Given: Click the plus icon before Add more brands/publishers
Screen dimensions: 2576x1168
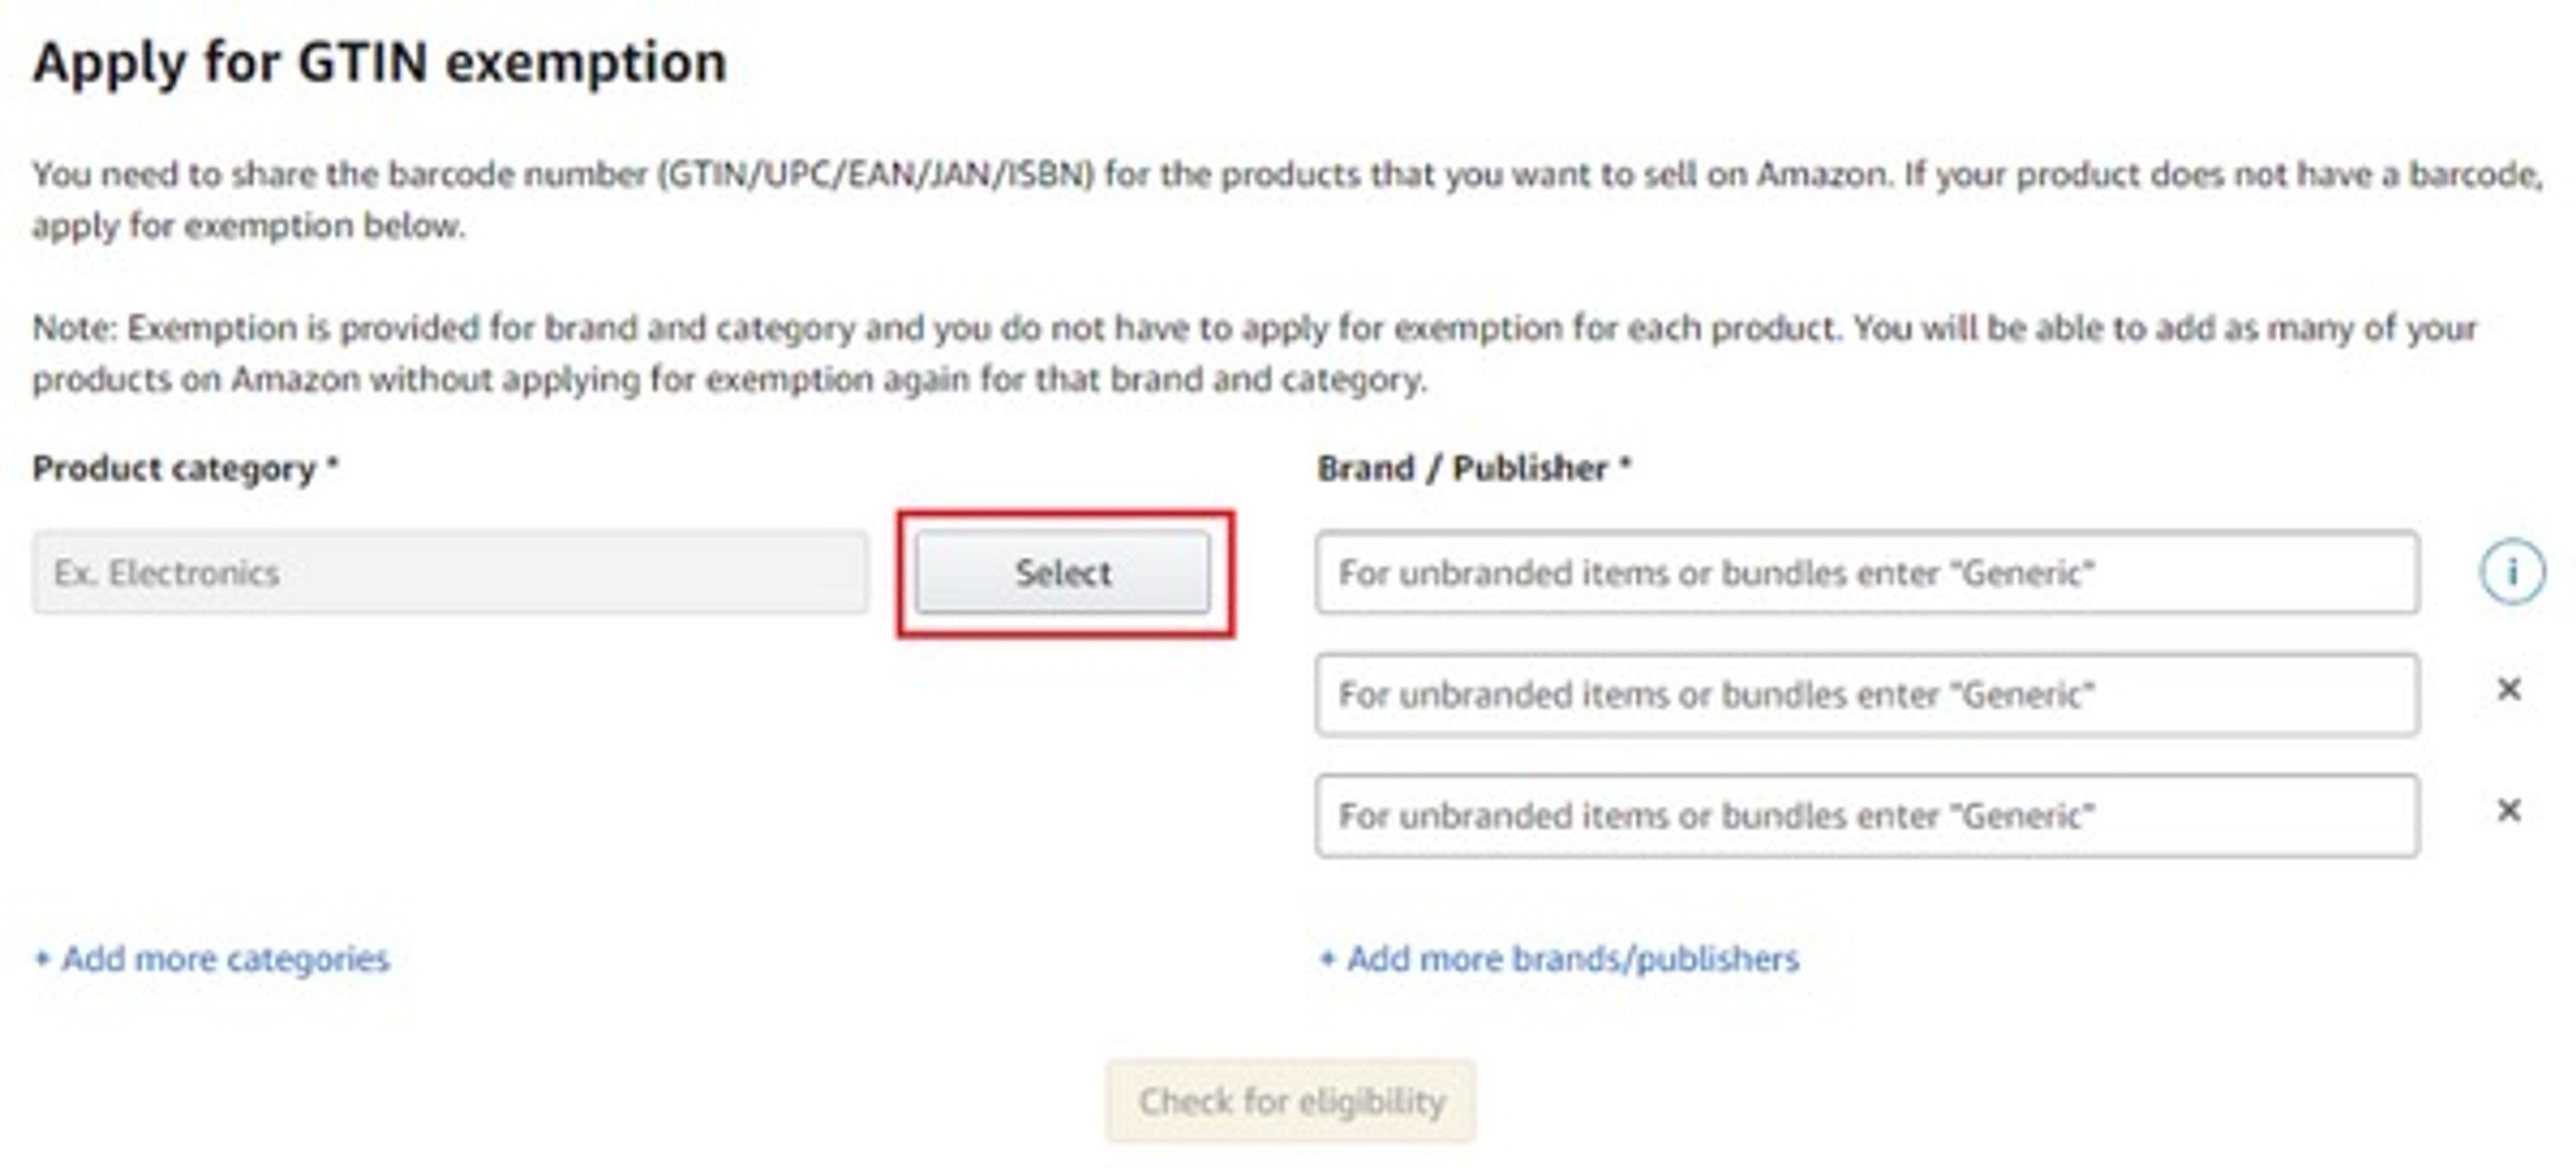Looking at the screenshot, I should (1327, 958).
